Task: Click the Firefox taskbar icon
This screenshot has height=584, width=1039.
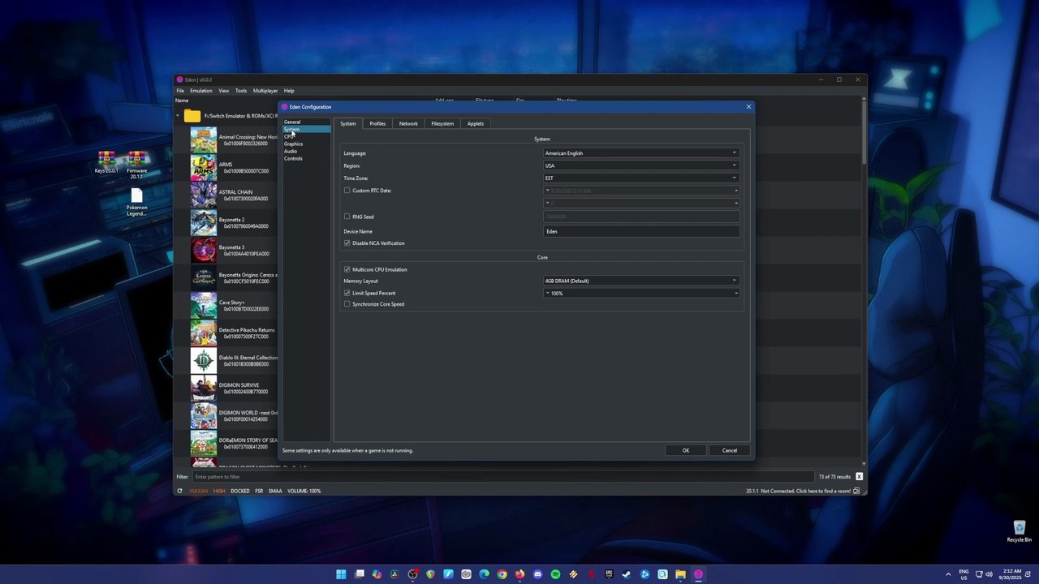Action: pos(519,574)
